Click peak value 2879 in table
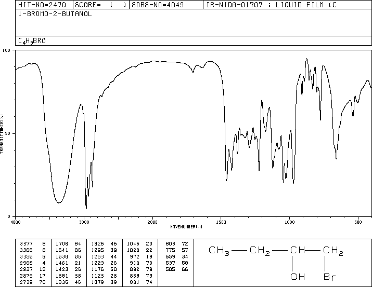 27,276
